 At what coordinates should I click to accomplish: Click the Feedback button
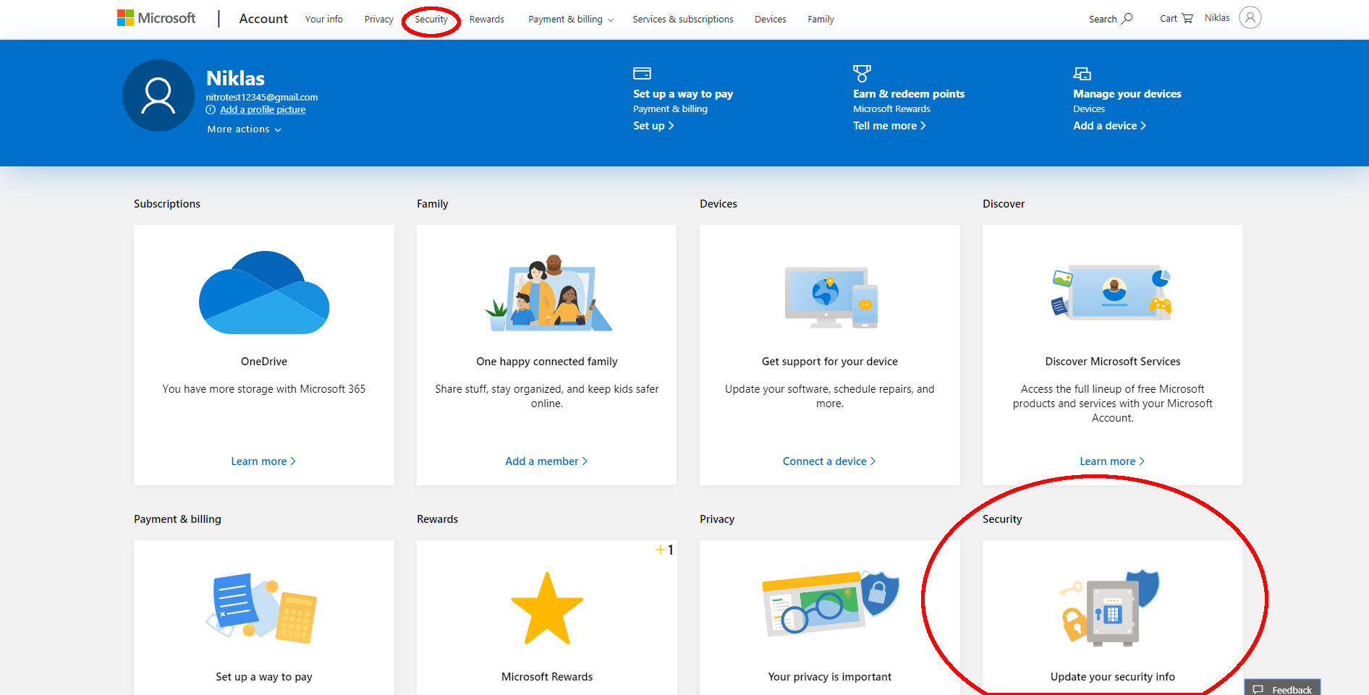coord(1282,687)
